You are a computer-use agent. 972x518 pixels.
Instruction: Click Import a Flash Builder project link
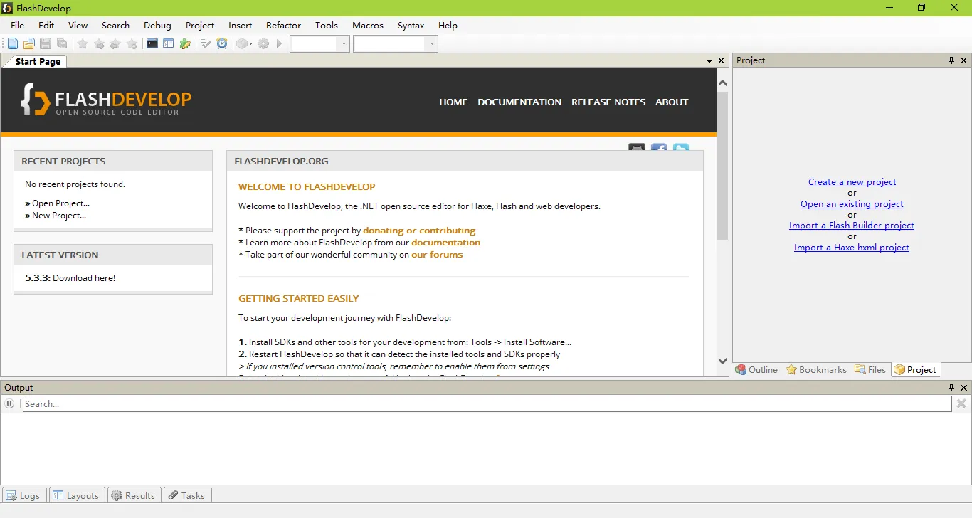851,226
